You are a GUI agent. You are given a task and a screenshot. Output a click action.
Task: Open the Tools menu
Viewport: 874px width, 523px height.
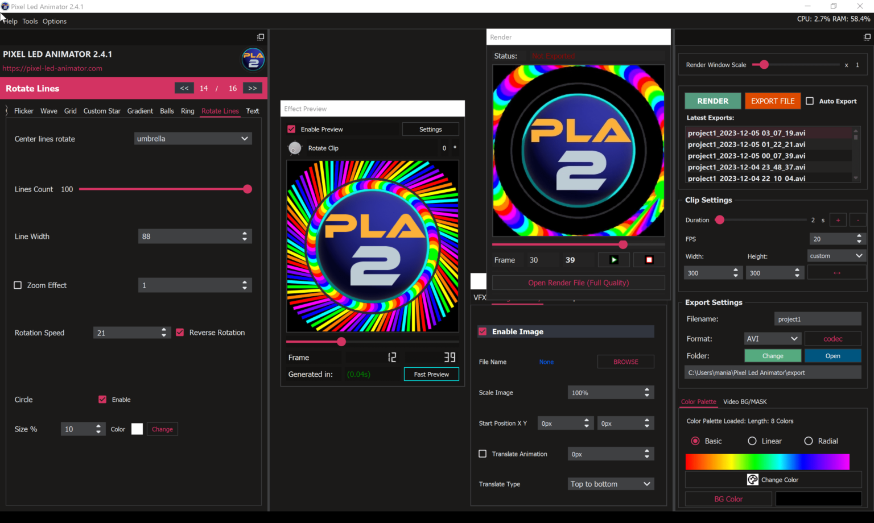[x=30, y=21]
